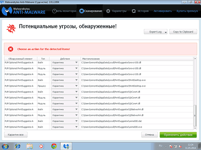Click the red bug threat icon
Viewport: 201px width, 150px height.
click(x=11, y=29)
